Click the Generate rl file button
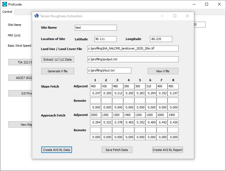 tap(58, 71)
